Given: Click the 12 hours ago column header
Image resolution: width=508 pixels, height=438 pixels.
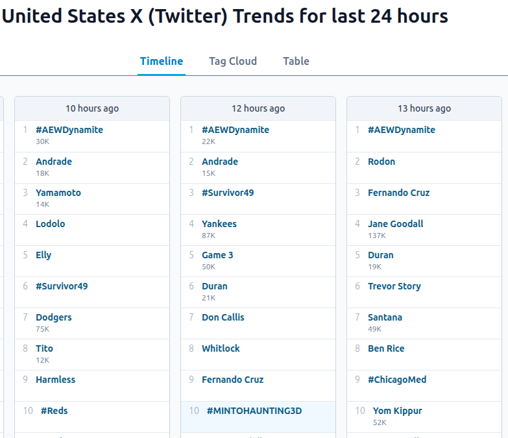Looking at the screenshot, I should click(x=258, y=108).
